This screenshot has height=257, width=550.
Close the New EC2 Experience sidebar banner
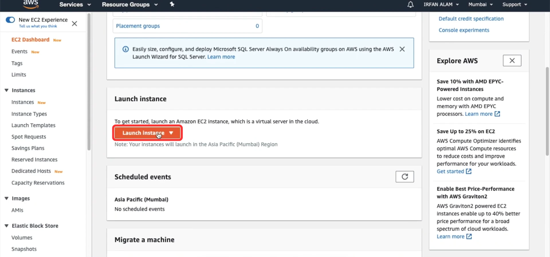click(x=74, y=23)
